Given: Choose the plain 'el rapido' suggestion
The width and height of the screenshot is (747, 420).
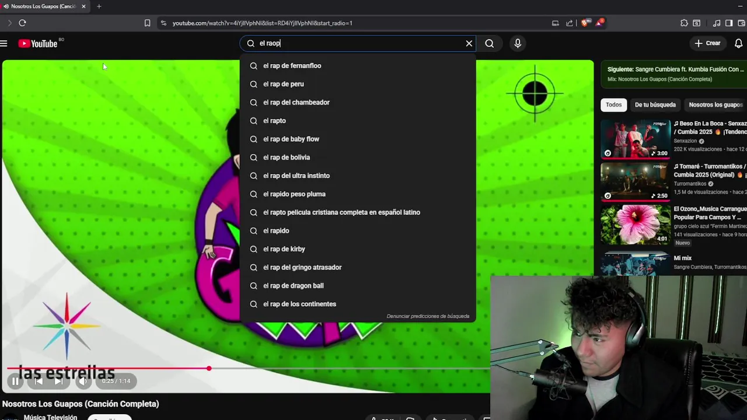Looking at the screenshot, I should point(358,230).
